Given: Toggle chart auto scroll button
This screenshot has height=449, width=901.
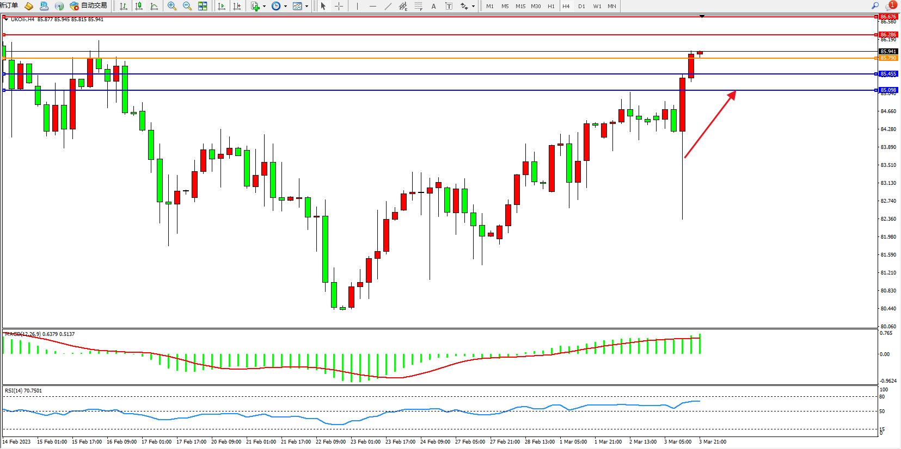Looking at the screenshot, I should (221, 6).
